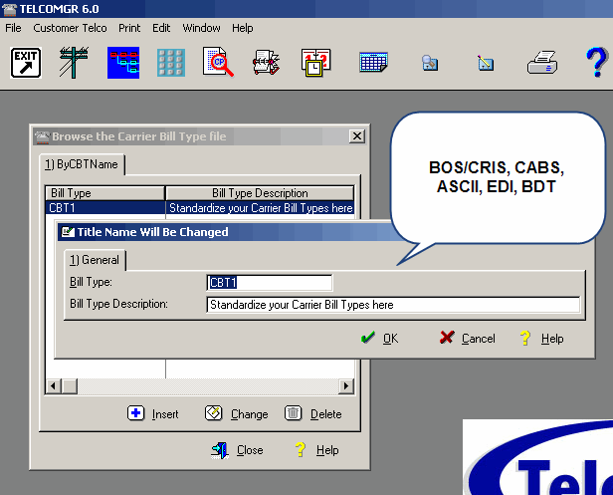Click the Delete button
The height and width of the screenshot is (495, 613).
click(313, 413)
